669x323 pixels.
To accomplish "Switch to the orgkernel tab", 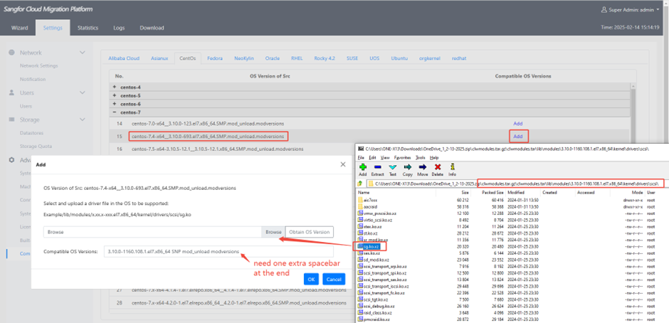I will click(x=430, y=58).
